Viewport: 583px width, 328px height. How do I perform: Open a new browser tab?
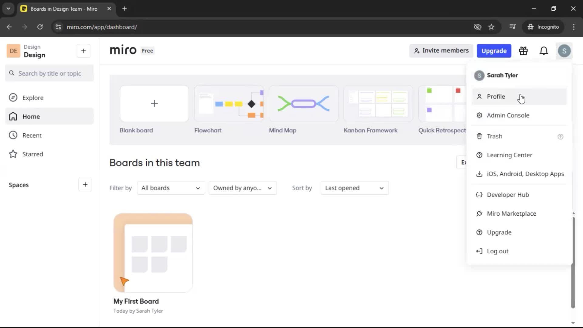(124, 9)
